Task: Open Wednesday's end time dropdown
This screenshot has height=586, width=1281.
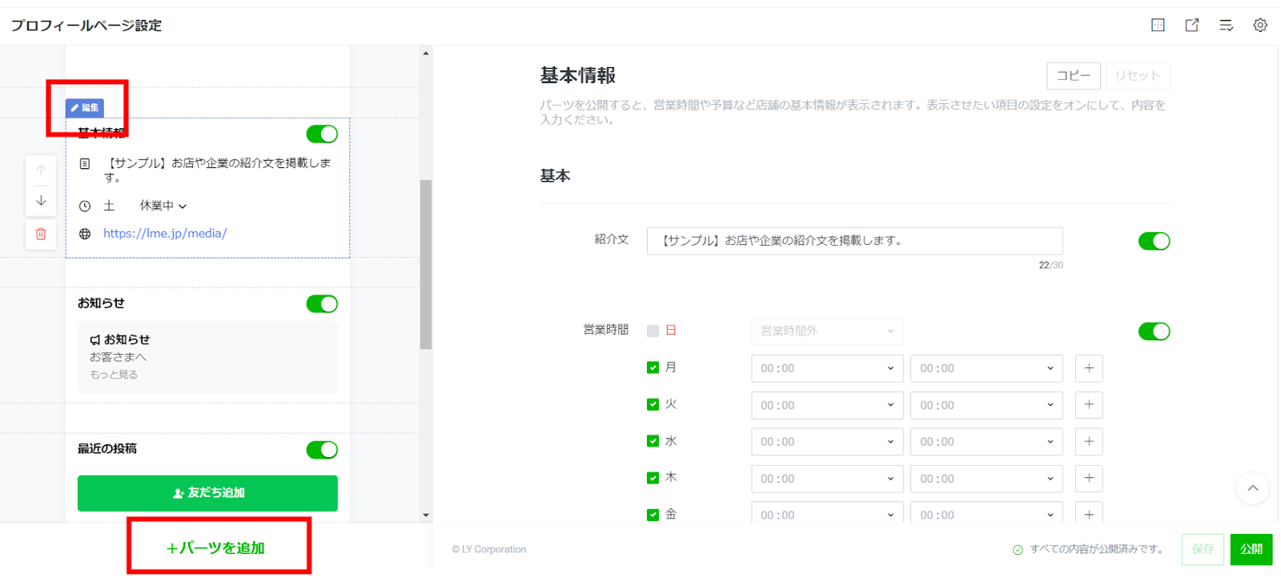Action: click(x=986, y=442)
